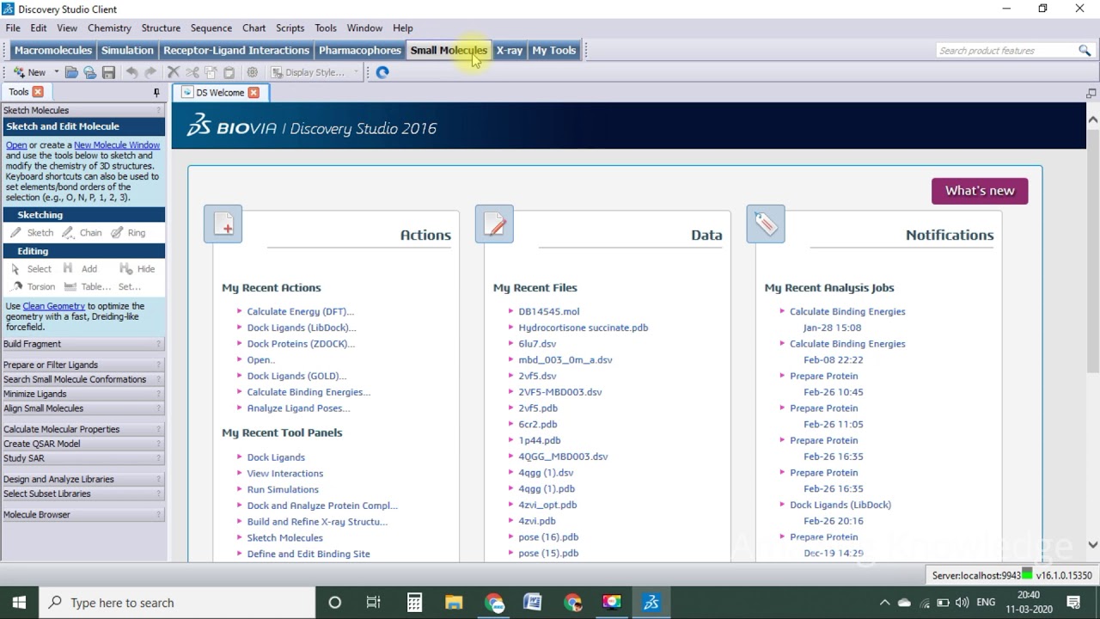The width and height of the screenshot is (1100, 619).
Task: Open the Sketch Molecules recent tool panel
Action: (284, 537)
